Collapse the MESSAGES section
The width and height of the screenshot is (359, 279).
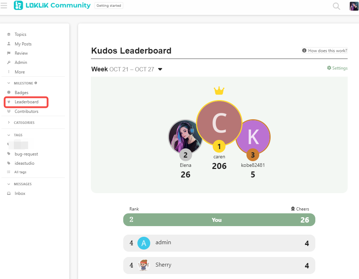pyautogui.click(x=9, y=184)
